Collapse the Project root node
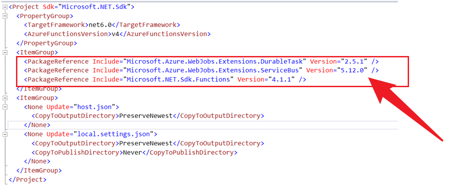Viewport: 470px width, 185px height. [5, 7]
